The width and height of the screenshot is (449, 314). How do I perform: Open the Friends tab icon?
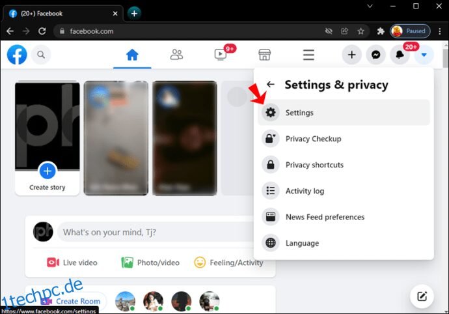coord(176,55)
